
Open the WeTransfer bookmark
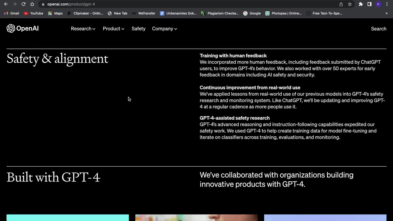[x=143, y=13]
